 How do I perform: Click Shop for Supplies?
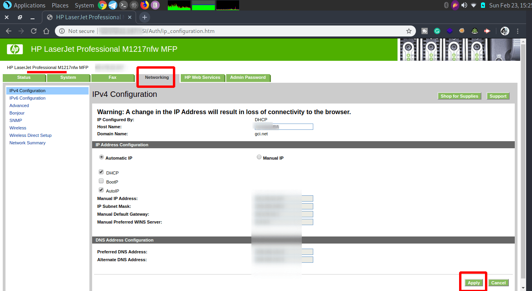(459, 96)
